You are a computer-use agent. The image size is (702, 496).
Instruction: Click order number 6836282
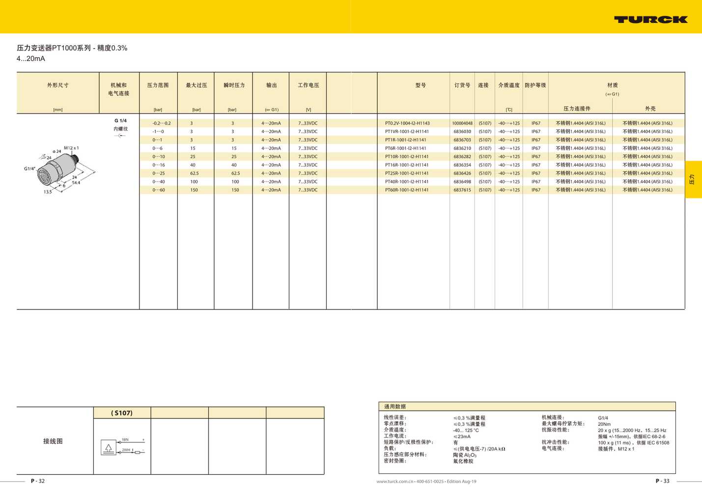(x=462, y=157)
